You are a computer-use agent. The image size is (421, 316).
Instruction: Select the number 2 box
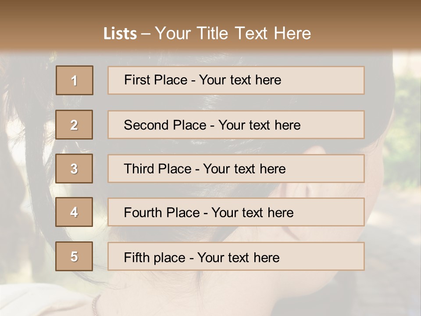(x=74, y=125)
